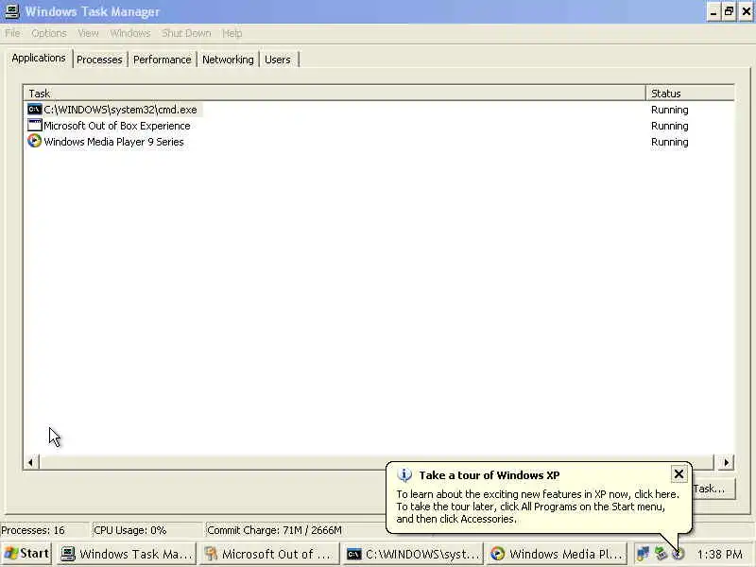Click the CPU Usage: 0% status entry
Viewport: 756px width, 567px height.
(146, 530)
